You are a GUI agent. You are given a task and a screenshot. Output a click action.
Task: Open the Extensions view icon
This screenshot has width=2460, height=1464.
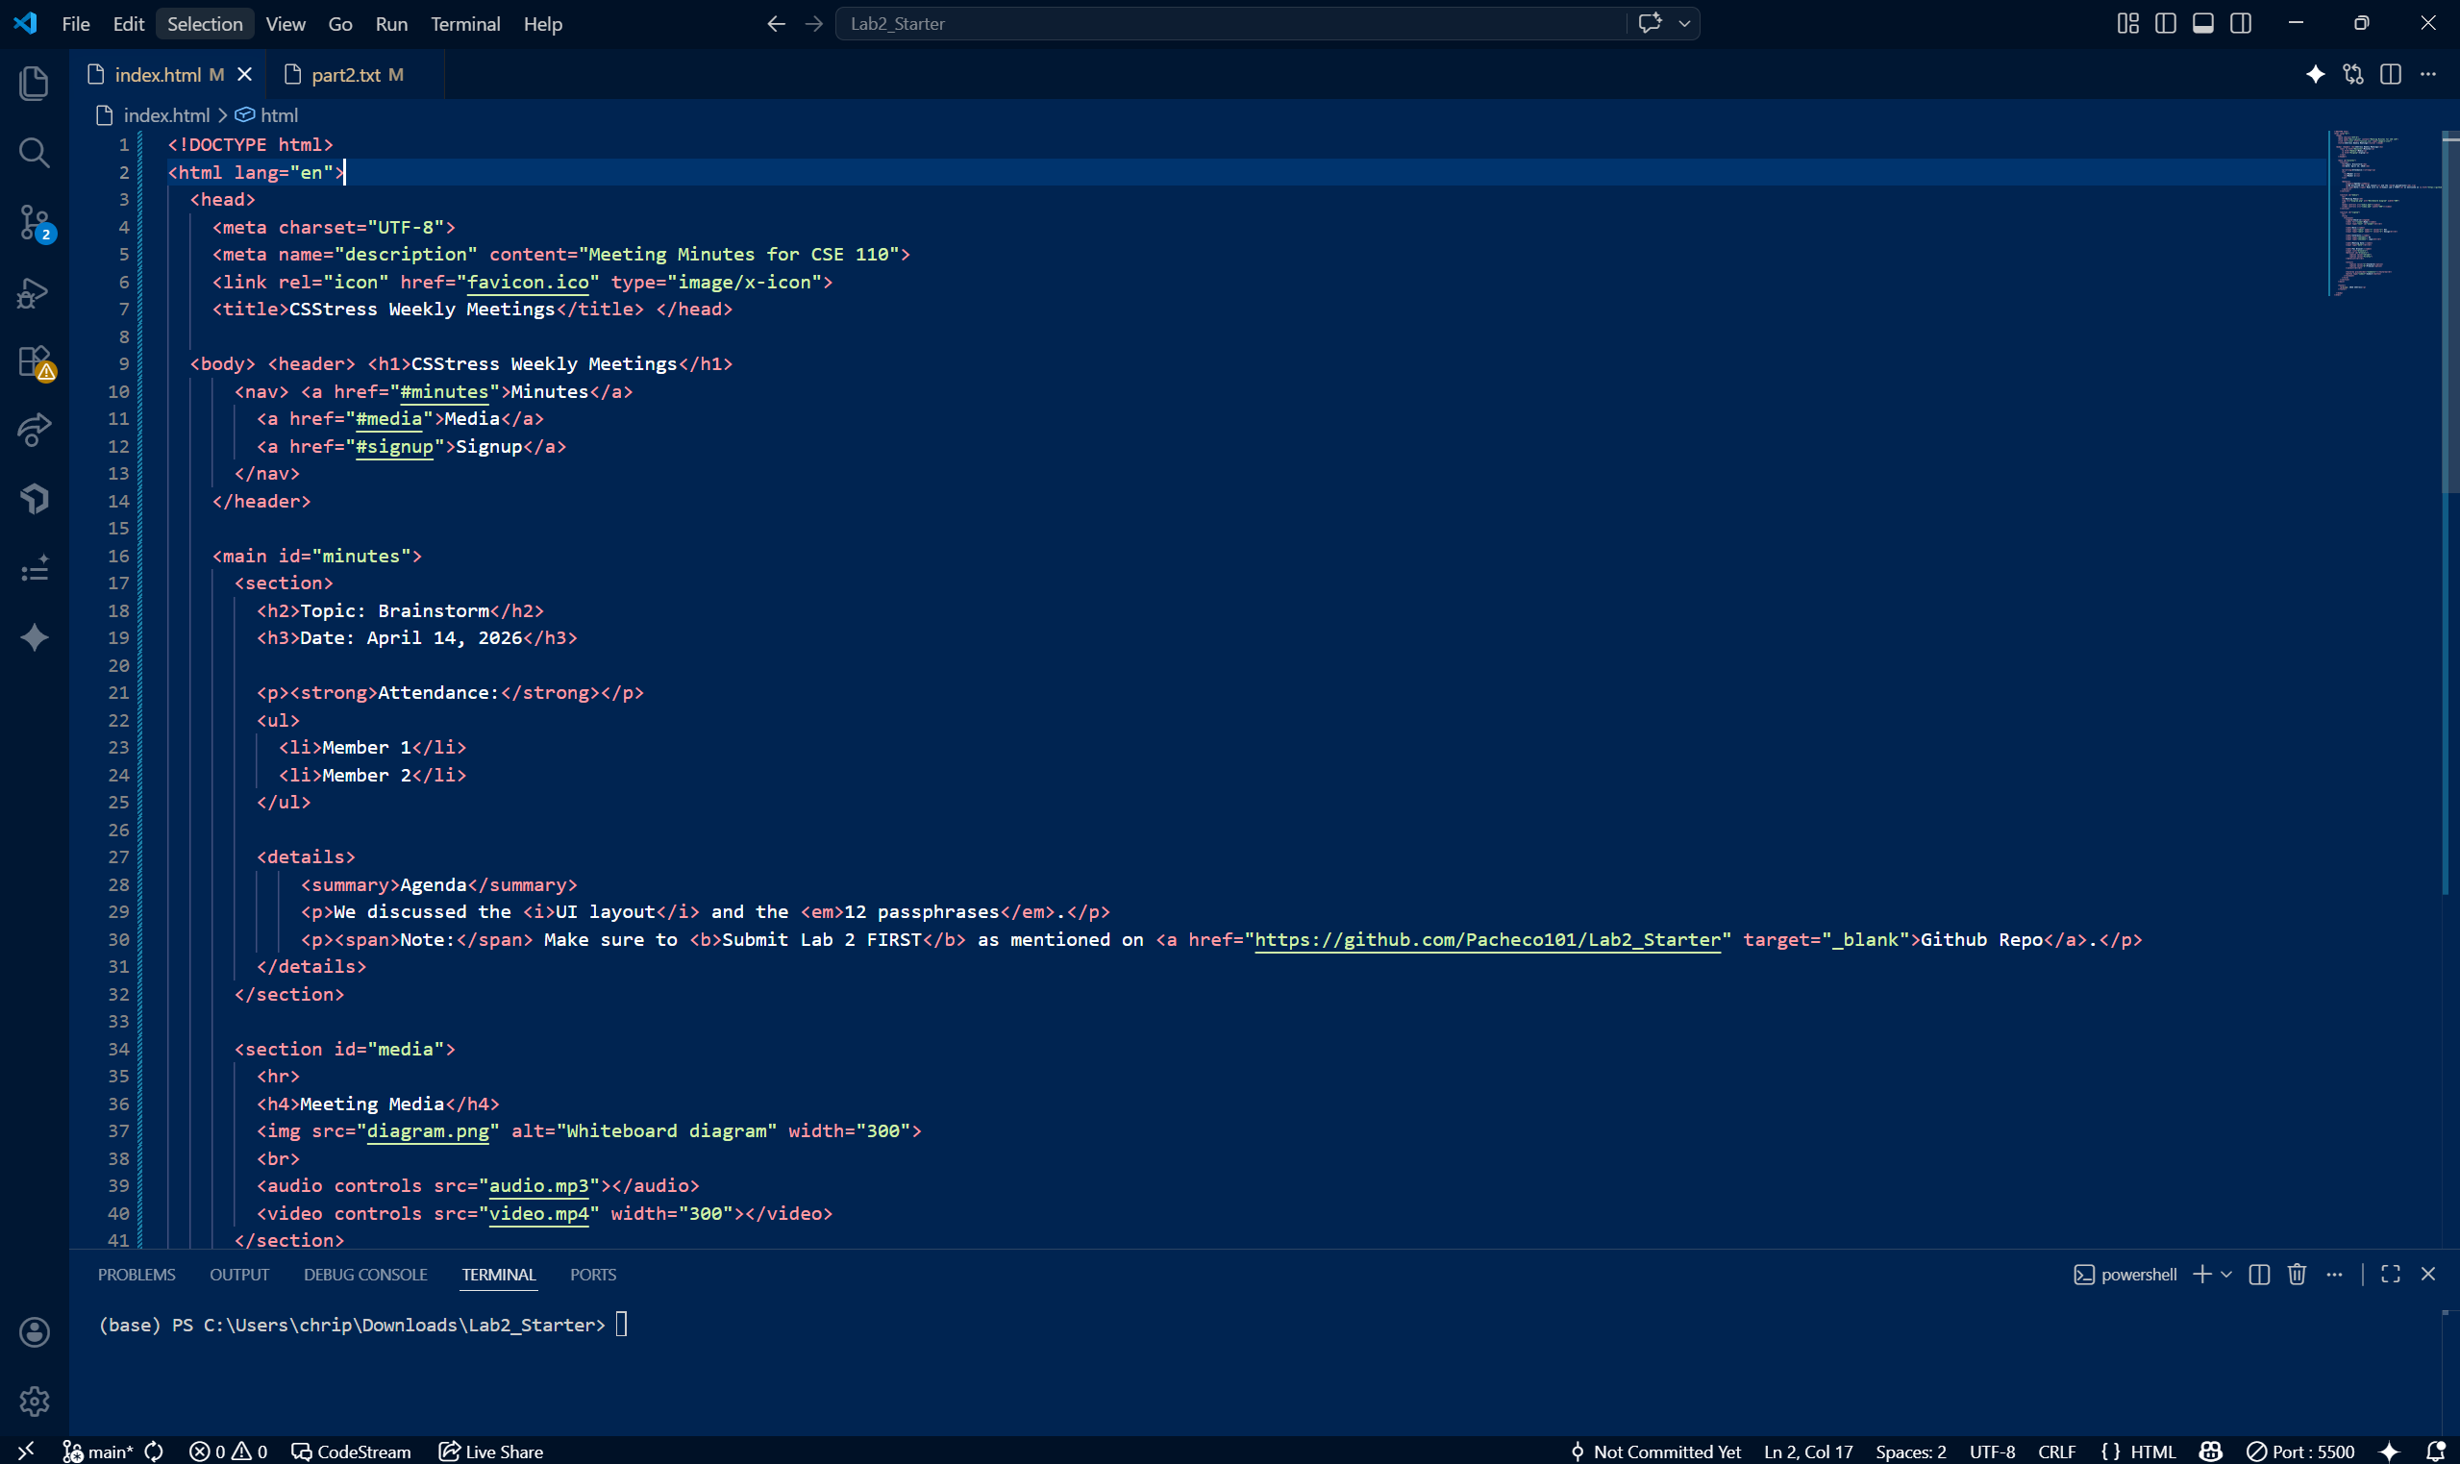pos(34,361)
